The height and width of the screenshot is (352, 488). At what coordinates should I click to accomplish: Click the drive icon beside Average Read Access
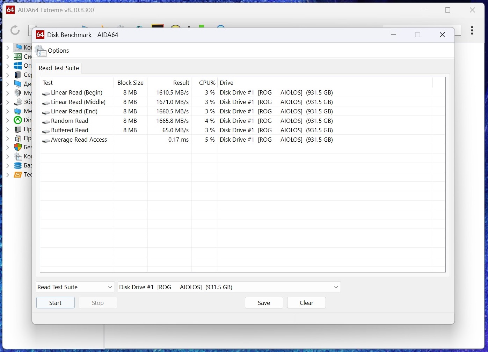tap(46, 140)
